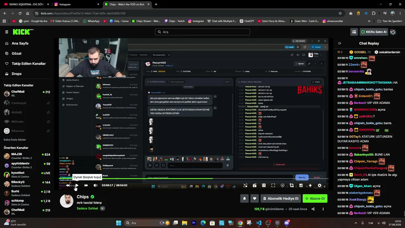The height and width of the screenshot is (228, 405).
Task: Open 'Drops' in the sidebar
Action: click(x=16, y=74)
